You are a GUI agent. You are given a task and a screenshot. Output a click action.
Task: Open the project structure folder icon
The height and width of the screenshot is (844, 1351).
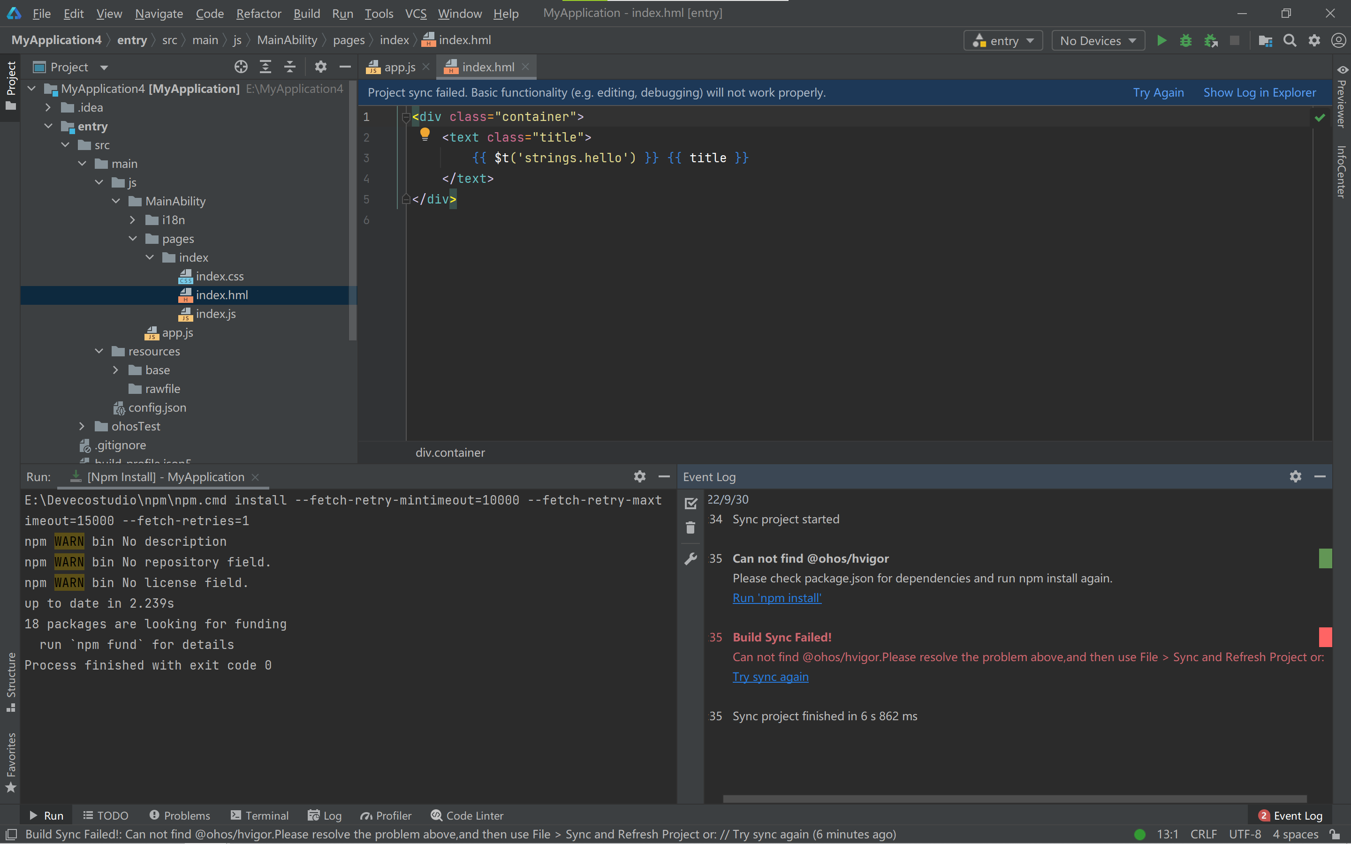pos(1265,41)
